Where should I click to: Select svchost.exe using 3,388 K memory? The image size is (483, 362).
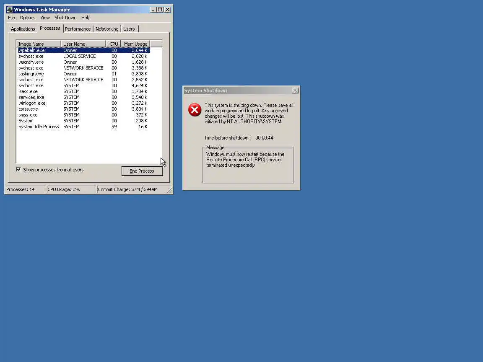83,68
